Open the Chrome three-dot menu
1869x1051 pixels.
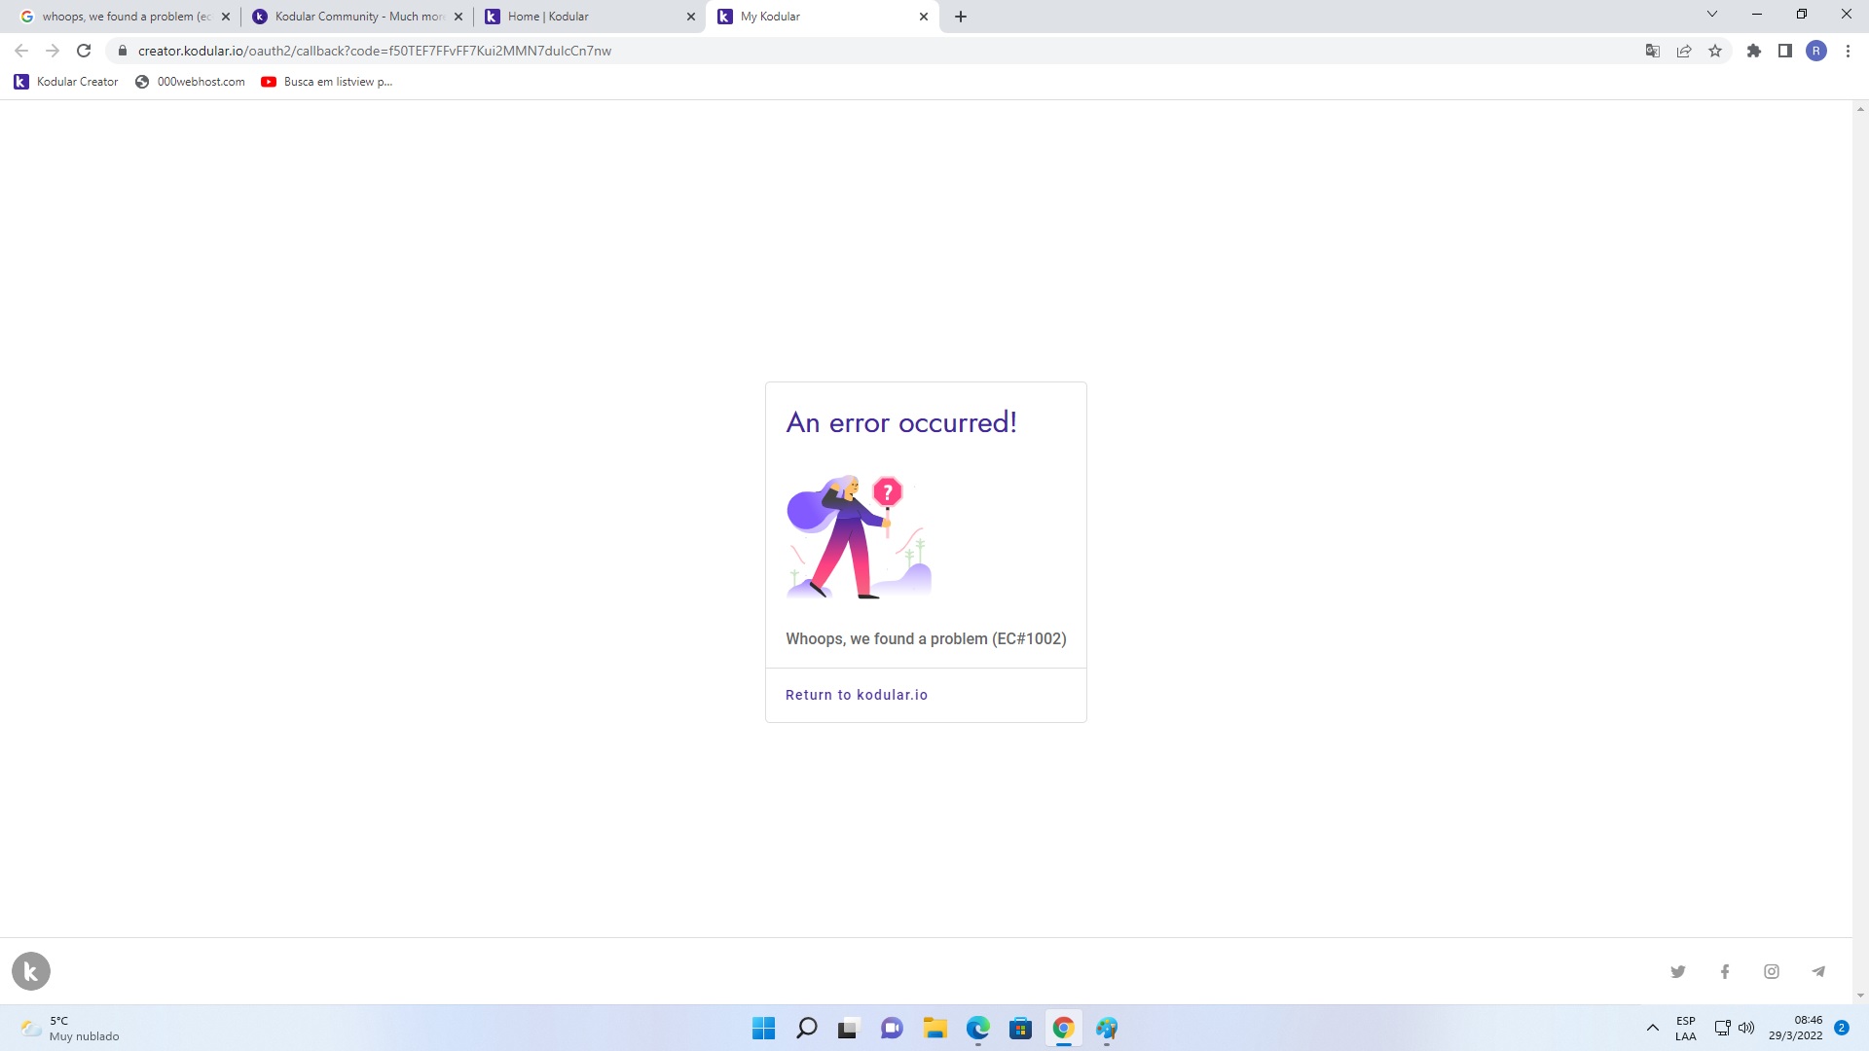(x=1848, y=51)
